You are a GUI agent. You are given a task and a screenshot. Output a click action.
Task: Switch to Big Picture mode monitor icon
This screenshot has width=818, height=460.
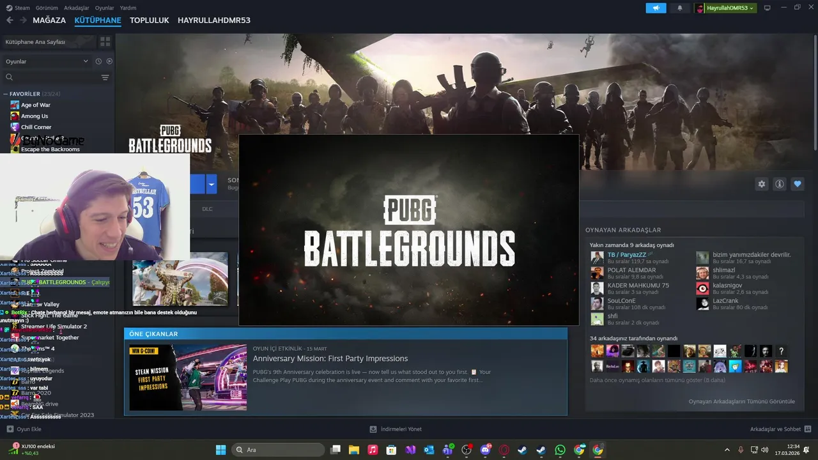[x=768, y=8]
